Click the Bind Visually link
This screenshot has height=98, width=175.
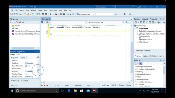(x=15, y=81)
